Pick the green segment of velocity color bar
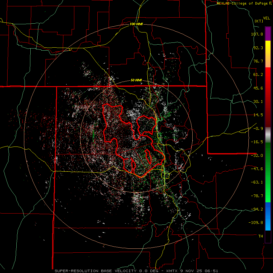The height and width of the screenshot is (273, 273). pos(268,172)
